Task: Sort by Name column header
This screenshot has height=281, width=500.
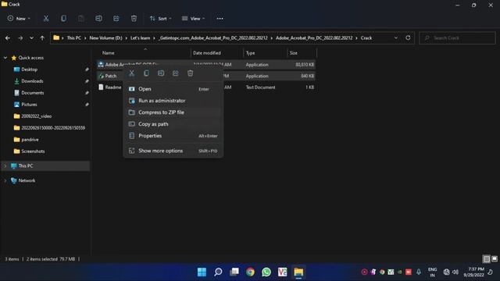Action: pos(109,53)
